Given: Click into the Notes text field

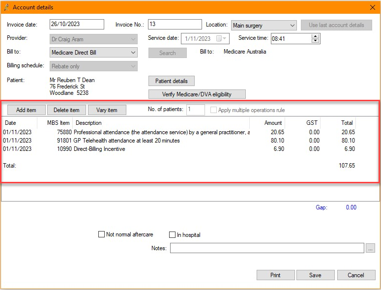Looking at the screenshot, I should click(x=267, y=248).
